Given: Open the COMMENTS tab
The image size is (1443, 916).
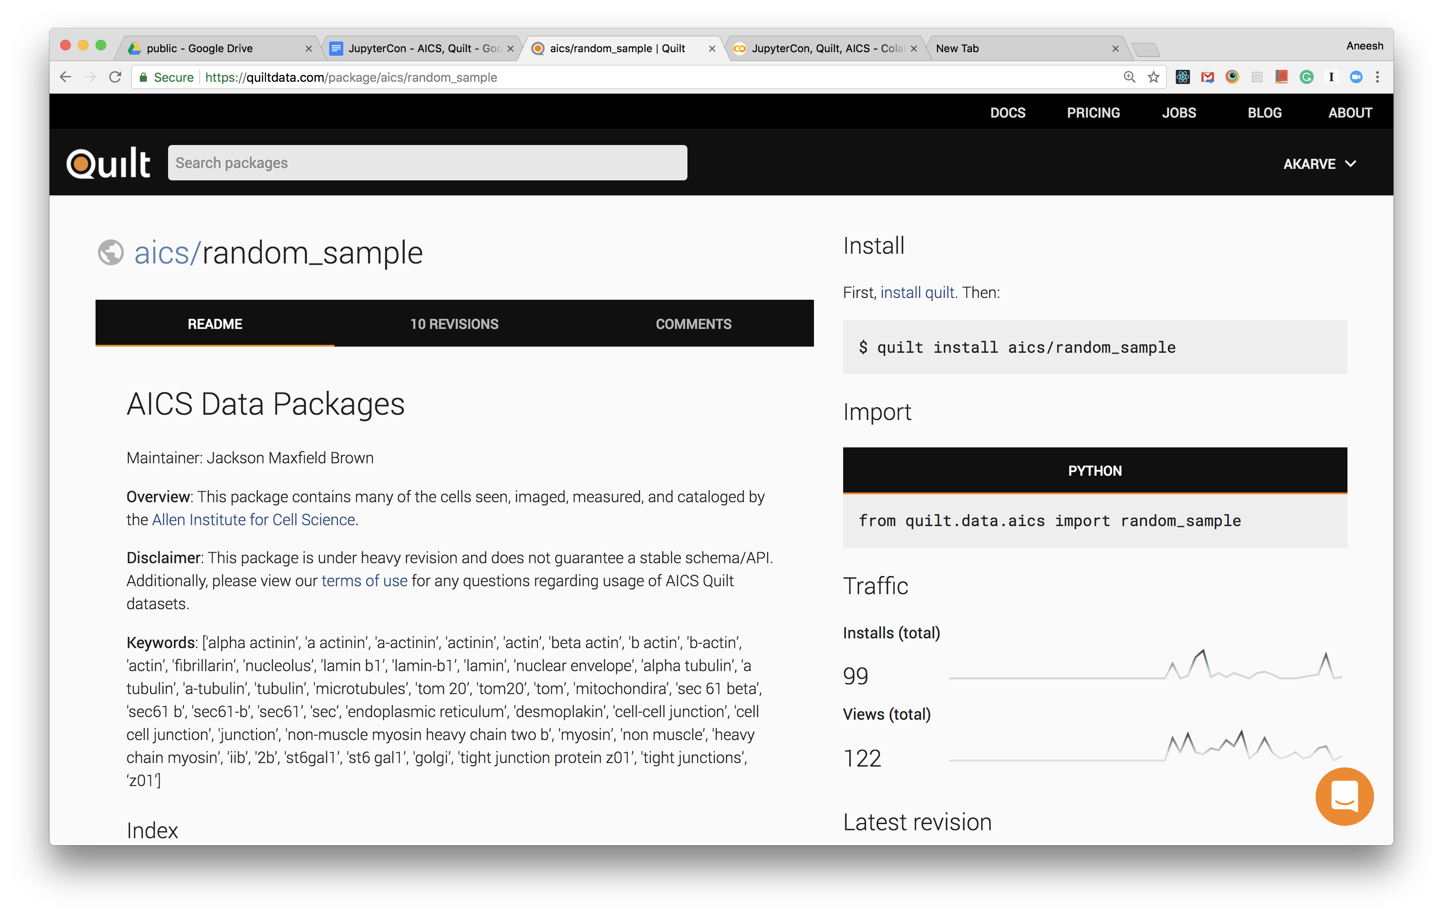Looking at the screenshot, I should [x=694, y=323].
